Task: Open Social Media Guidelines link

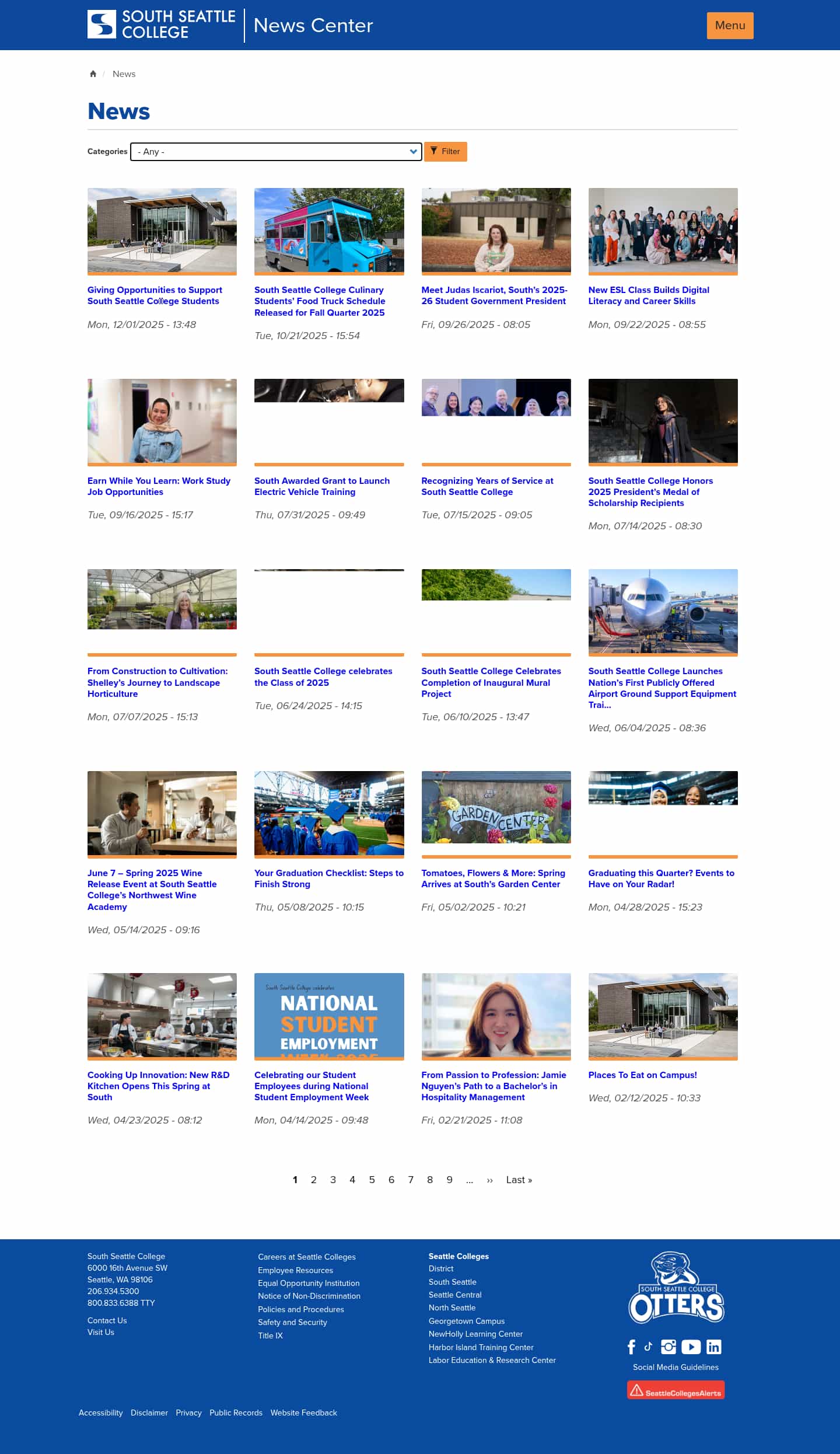Action: pyautogui.click(x=675, y=1367)
